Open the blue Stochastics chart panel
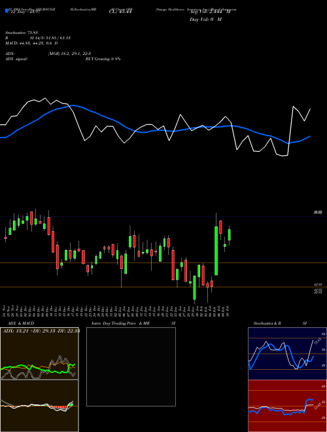327x432 pixels. [x=287, y=353]
